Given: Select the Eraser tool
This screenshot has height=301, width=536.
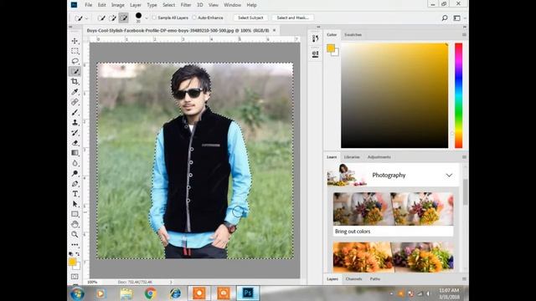Looking at the screenshot, I should [x=75, y=143].
